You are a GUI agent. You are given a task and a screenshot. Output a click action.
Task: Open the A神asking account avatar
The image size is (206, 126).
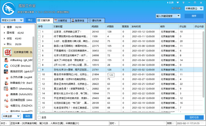point(6,60)
